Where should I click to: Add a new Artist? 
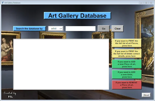click(x=127, y=75)
